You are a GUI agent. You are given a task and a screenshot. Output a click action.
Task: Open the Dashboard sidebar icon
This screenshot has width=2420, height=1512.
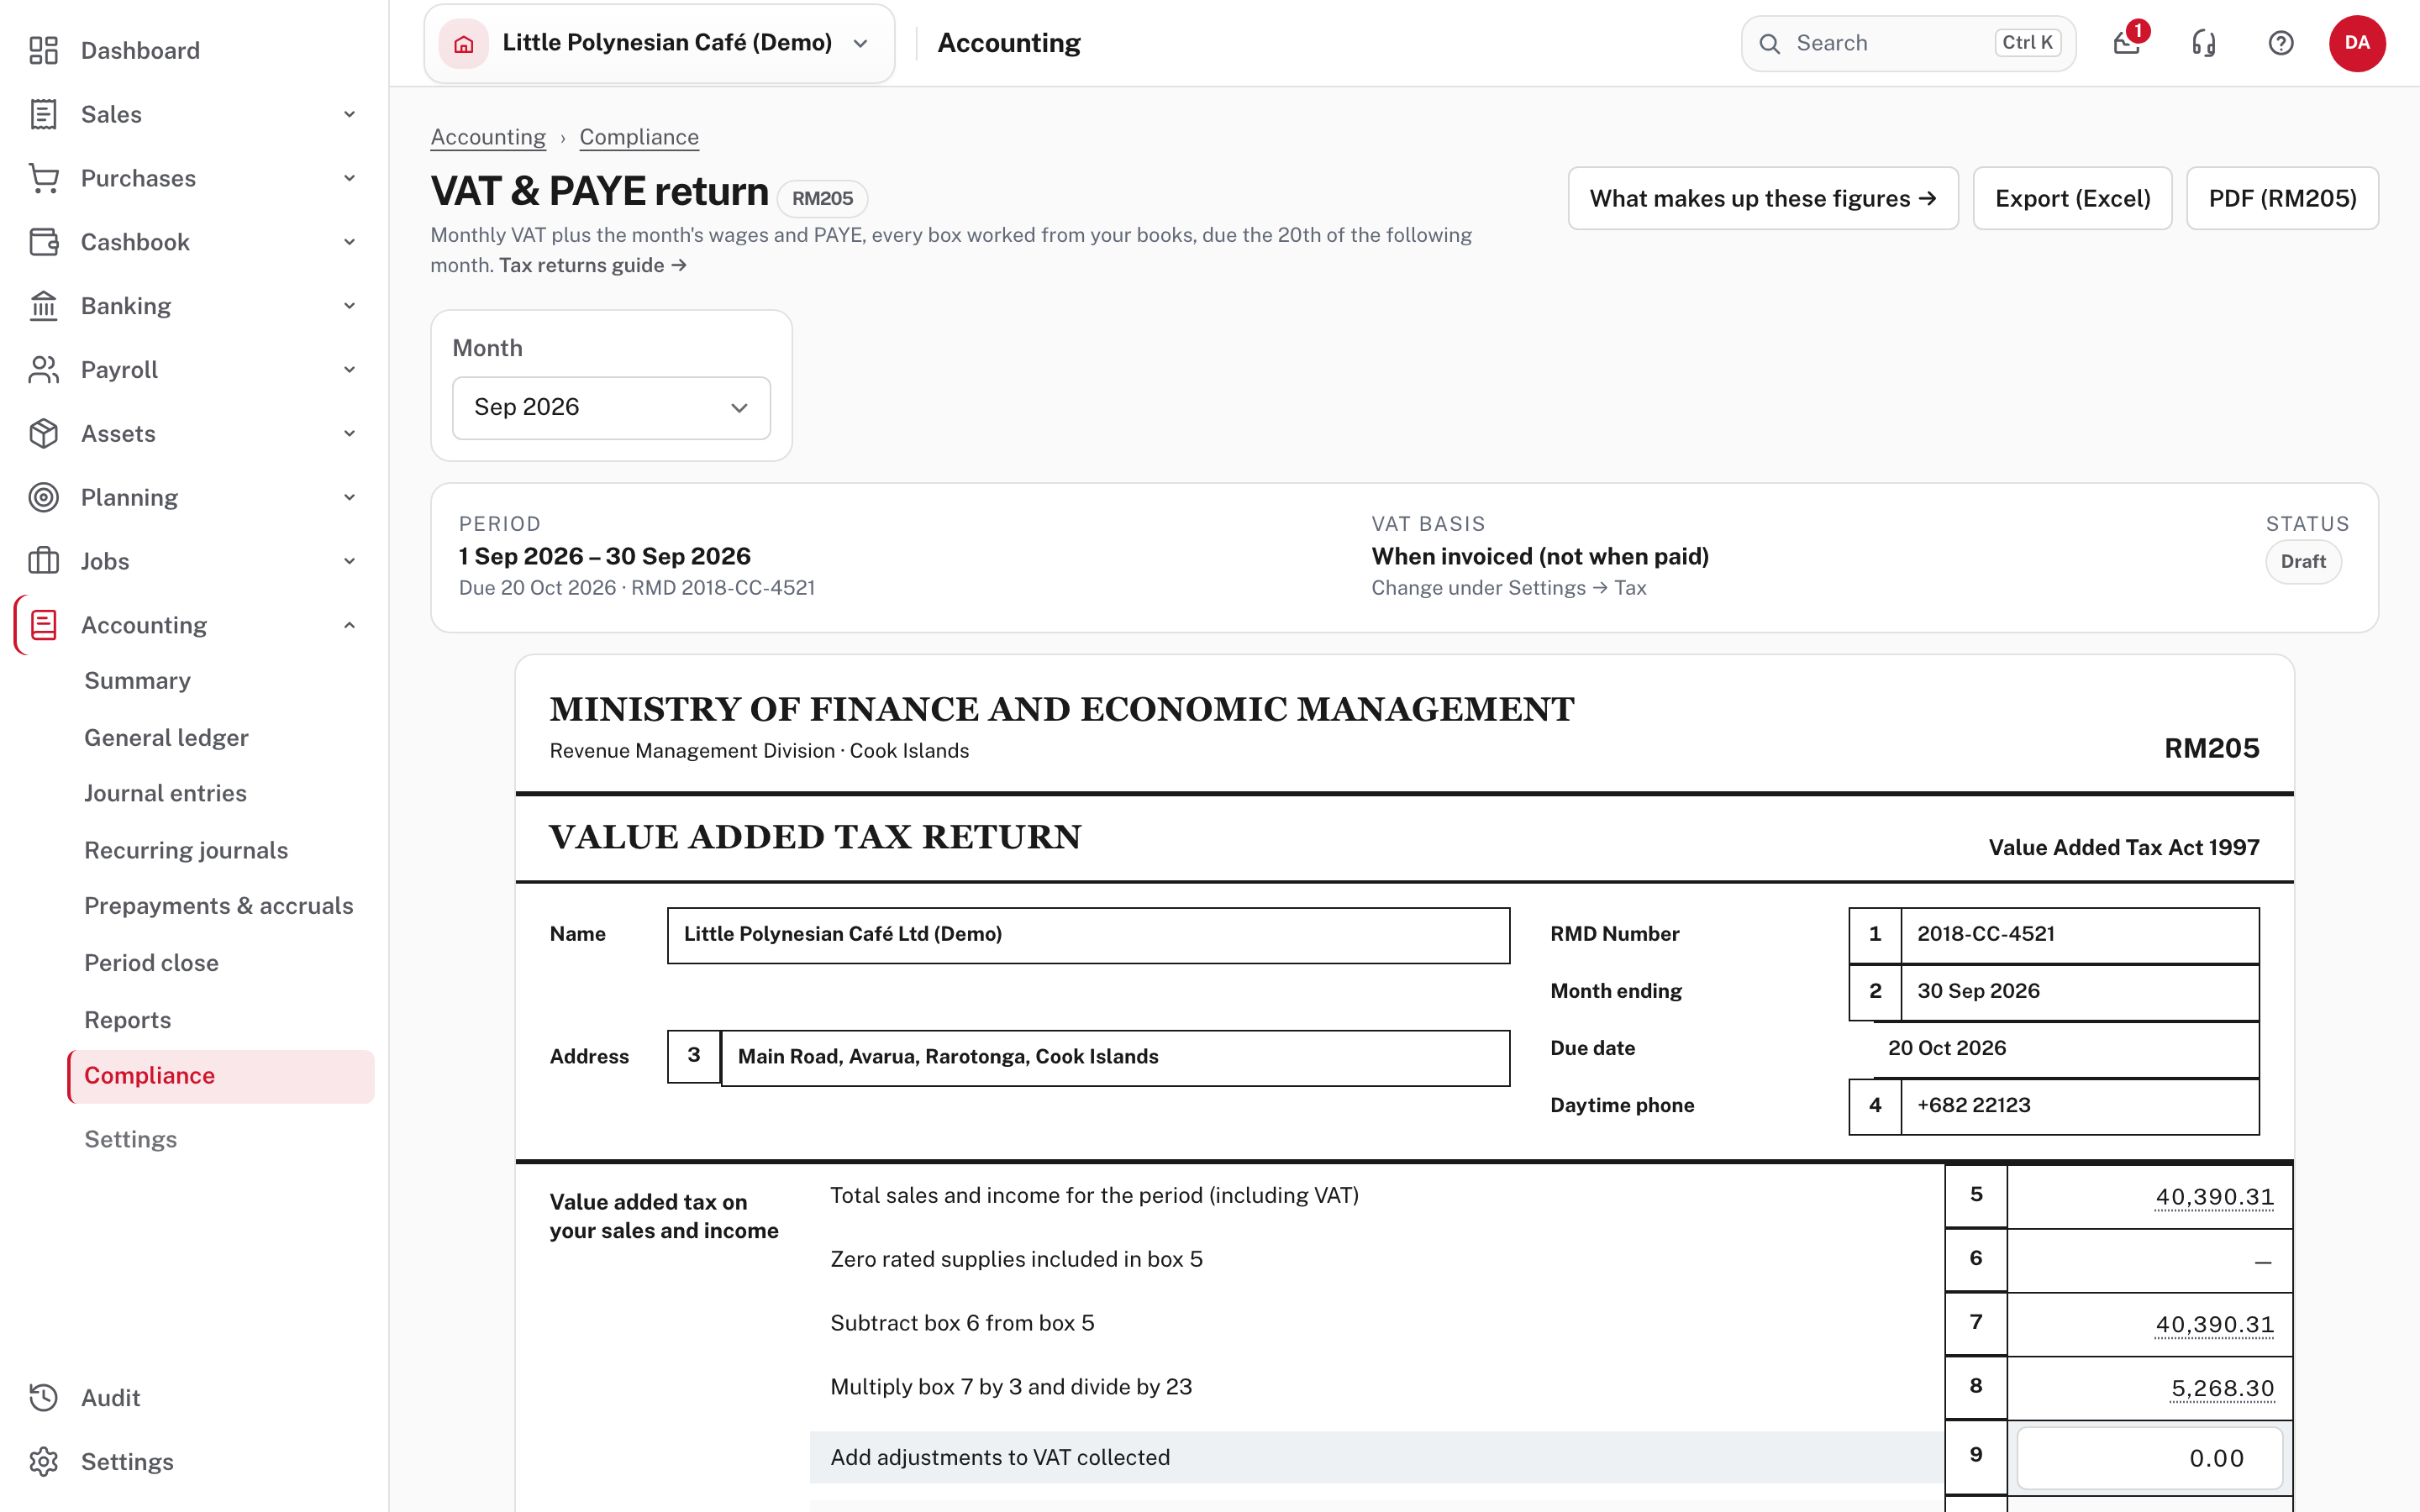43,50
